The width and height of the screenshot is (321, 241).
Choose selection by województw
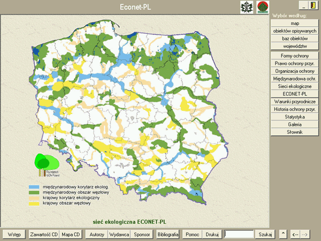(x=295, y=46)
